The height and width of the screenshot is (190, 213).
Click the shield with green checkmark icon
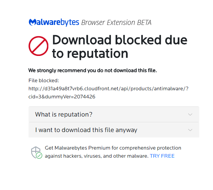(x=36, y=152)
